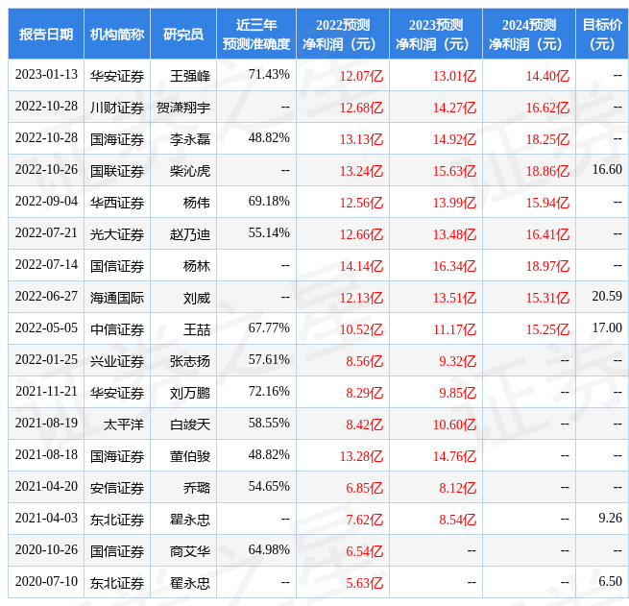Select researcher 柴沁虎

coord(190,171)
